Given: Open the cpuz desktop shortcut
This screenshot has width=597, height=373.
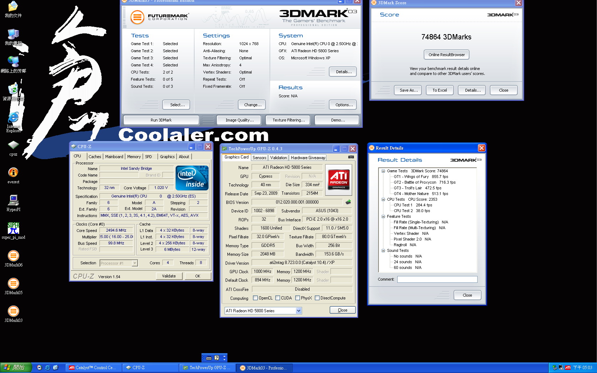Looking at the screenshot, I should pyautogui.click(x=13, y=145).
